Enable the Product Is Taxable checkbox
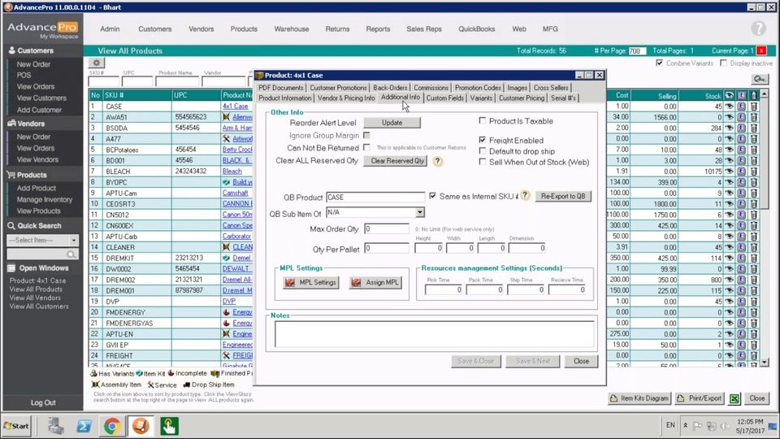 (x=482, y=120)
